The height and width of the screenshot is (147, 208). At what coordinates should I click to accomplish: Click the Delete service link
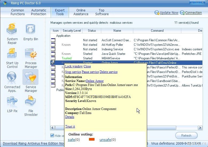[x=108, y=72]
